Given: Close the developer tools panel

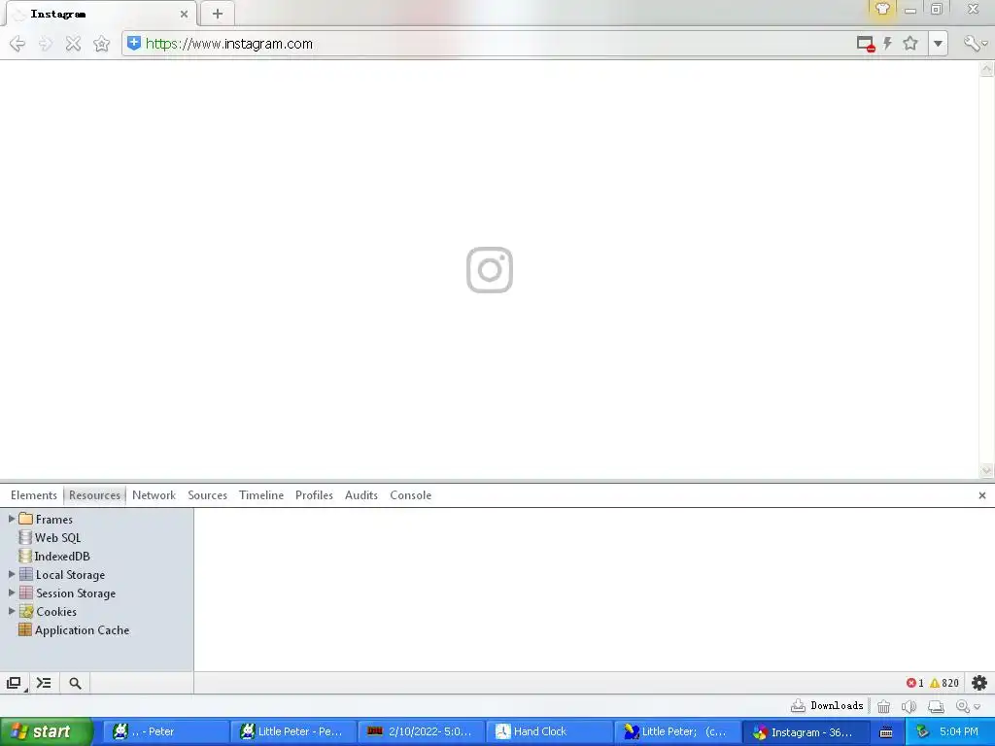Looking at the screenshot, I should [x=981, y=495].
